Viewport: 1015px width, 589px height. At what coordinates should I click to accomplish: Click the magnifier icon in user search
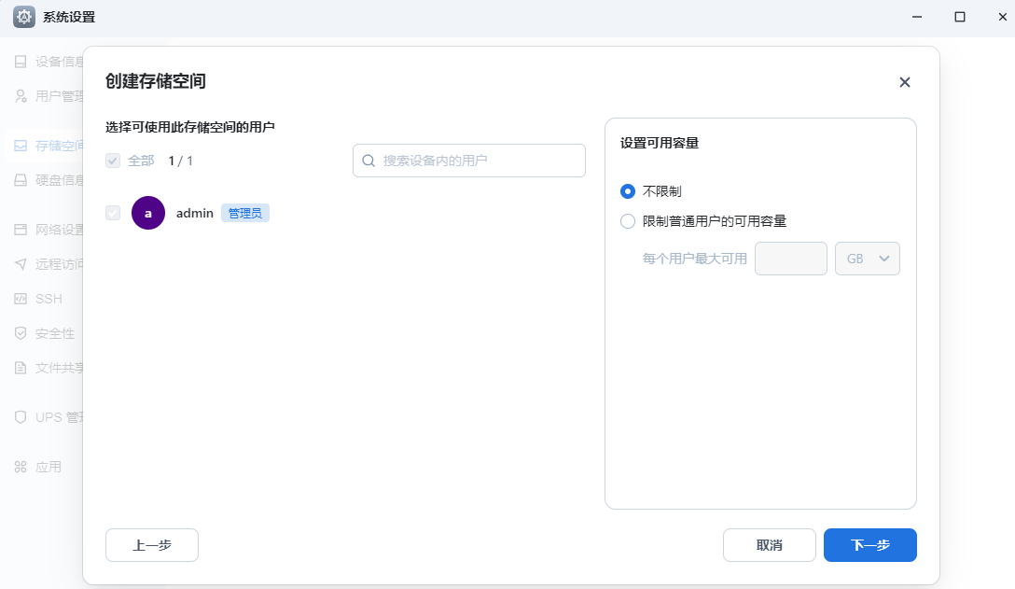[368, 161]
